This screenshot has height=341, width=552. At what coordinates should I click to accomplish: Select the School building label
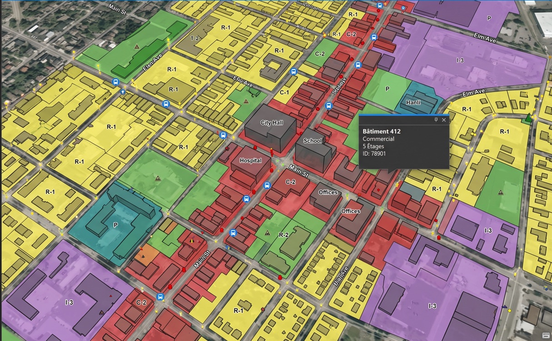[313, 141]
